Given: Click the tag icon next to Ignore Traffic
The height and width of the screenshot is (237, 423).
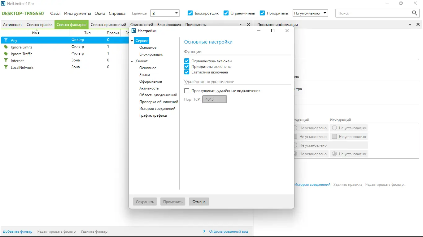Looking at the screenshot, I should pos(6,54).
